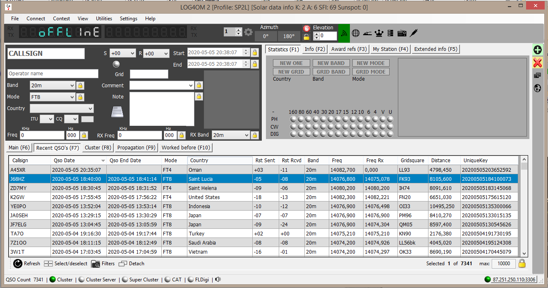The height and width of the screenshot is (288, 548).
Task: Click the Callsign column header
Action: pos(29,161)
